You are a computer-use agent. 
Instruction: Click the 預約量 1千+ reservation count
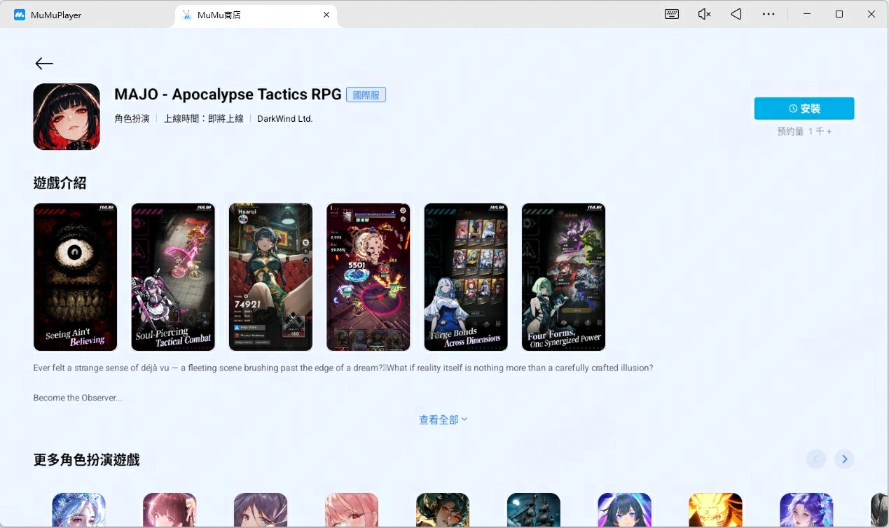[x=804, y=132]
